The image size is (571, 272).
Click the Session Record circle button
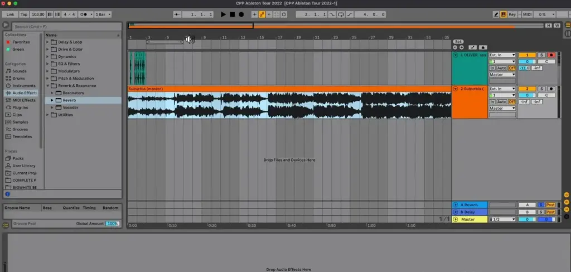pyautogui.click(x=284, y=14)
